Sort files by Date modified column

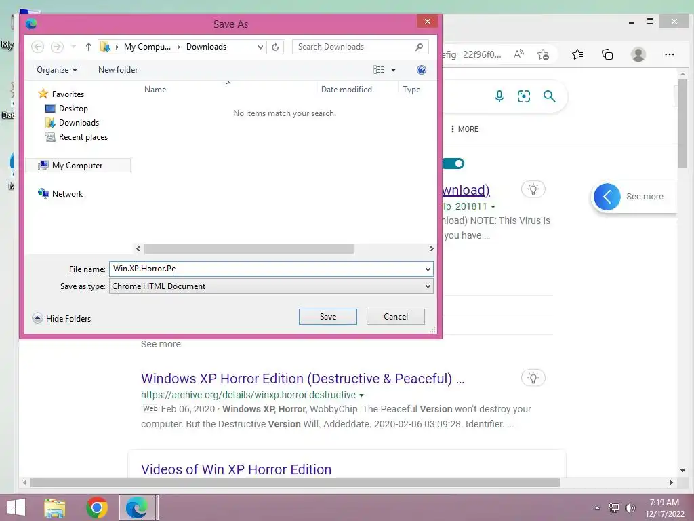tap(346, 89)
